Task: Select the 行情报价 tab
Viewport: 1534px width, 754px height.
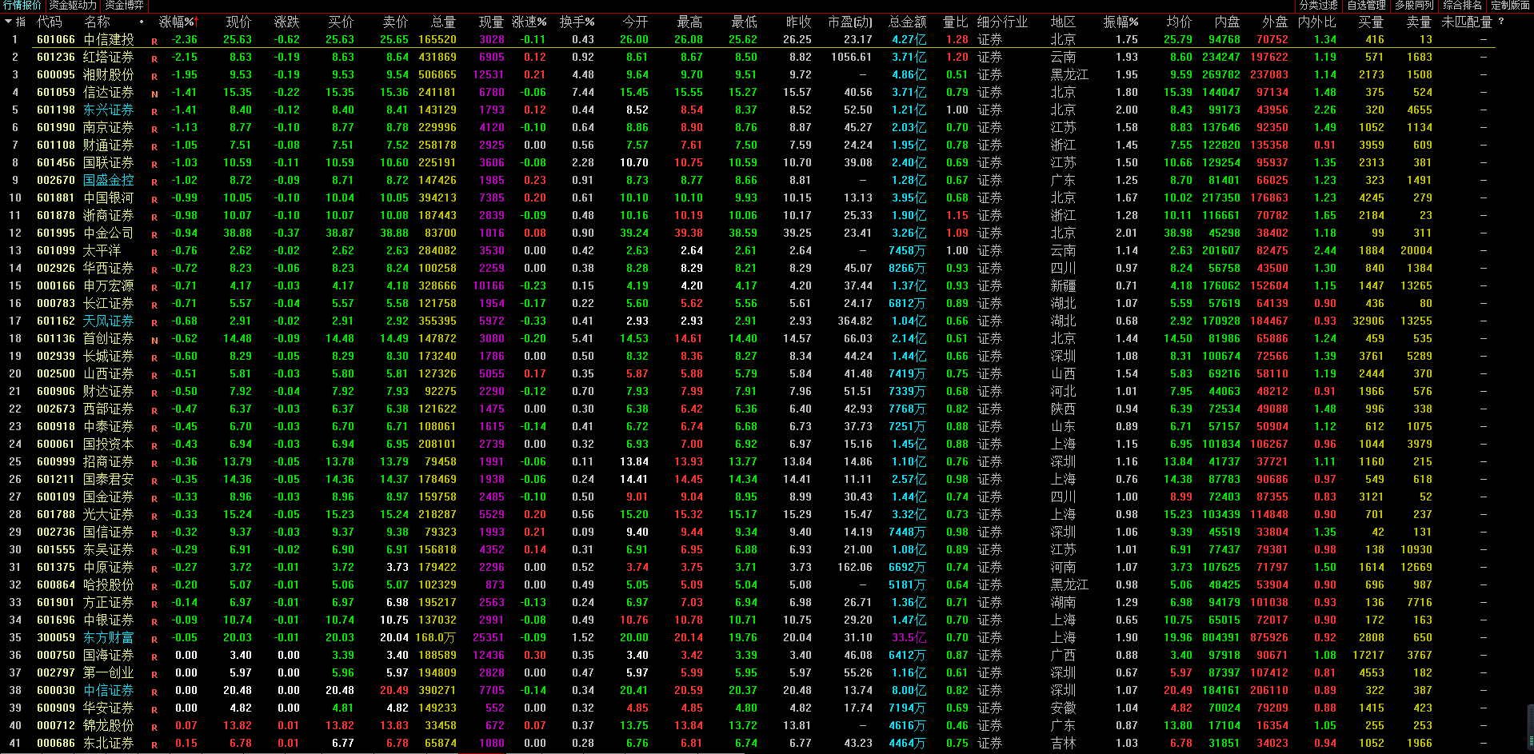Action: (x=22, y=6)
